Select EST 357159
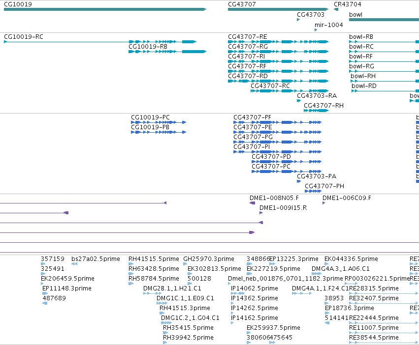419x345 pixels. pos(43,264)
